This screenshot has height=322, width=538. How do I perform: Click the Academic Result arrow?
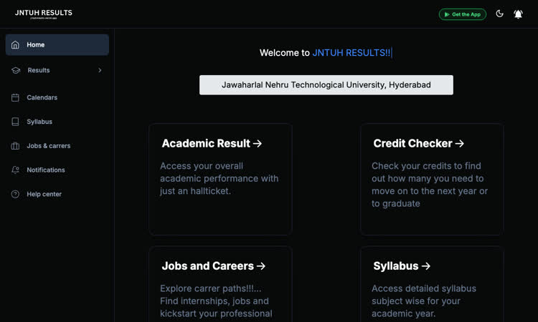point(258,144)
